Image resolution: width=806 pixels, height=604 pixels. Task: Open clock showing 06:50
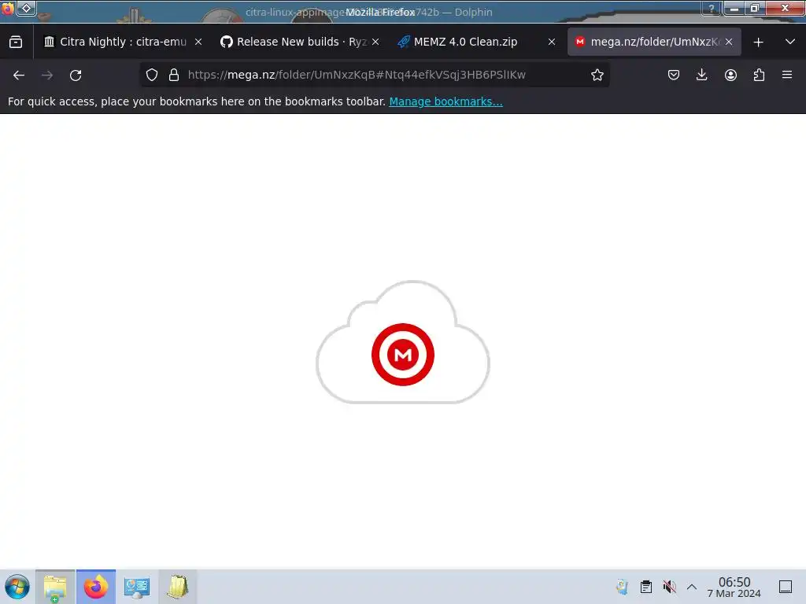coord(734,587)
